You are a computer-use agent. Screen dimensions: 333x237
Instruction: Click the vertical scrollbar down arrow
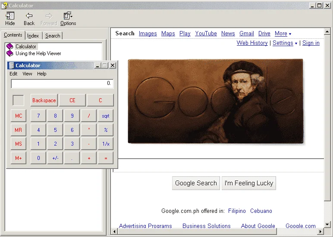327,224
